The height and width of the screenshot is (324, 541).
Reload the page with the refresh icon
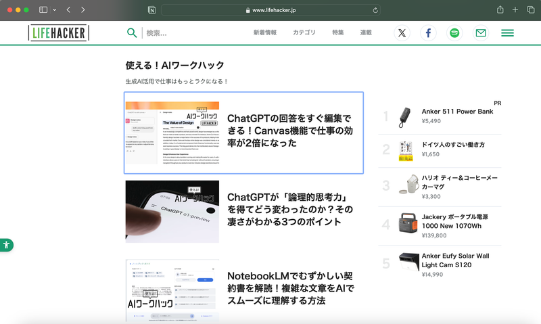pos(375,10)
